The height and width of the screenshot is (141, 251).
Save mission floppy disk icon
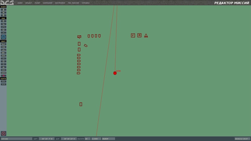3,15
